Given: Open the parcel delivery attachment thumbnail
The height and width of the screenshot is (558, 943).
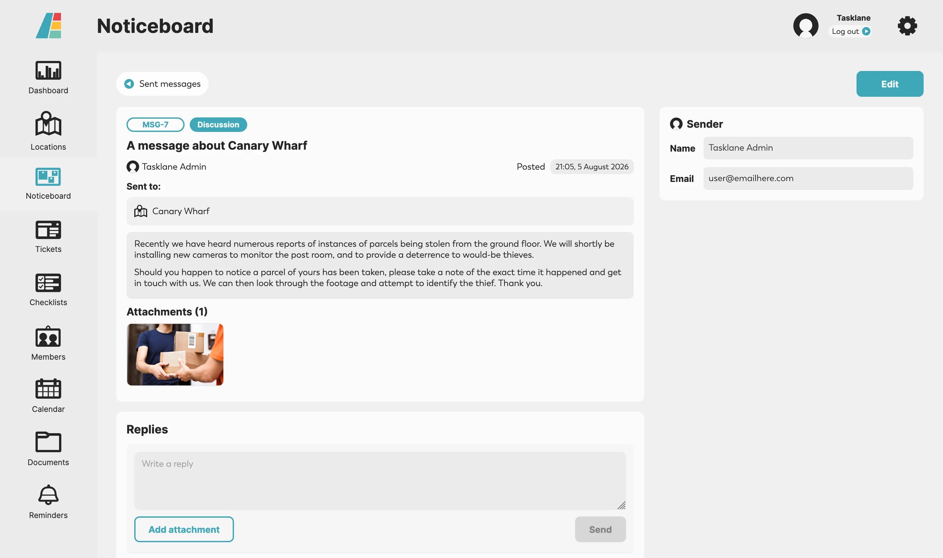Looking at the screenshot, I should click(175, 354).
